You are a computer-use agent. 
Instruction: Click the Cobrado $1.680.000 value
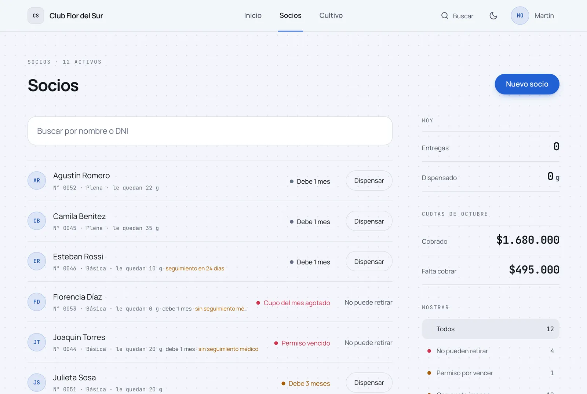point(528,240)
